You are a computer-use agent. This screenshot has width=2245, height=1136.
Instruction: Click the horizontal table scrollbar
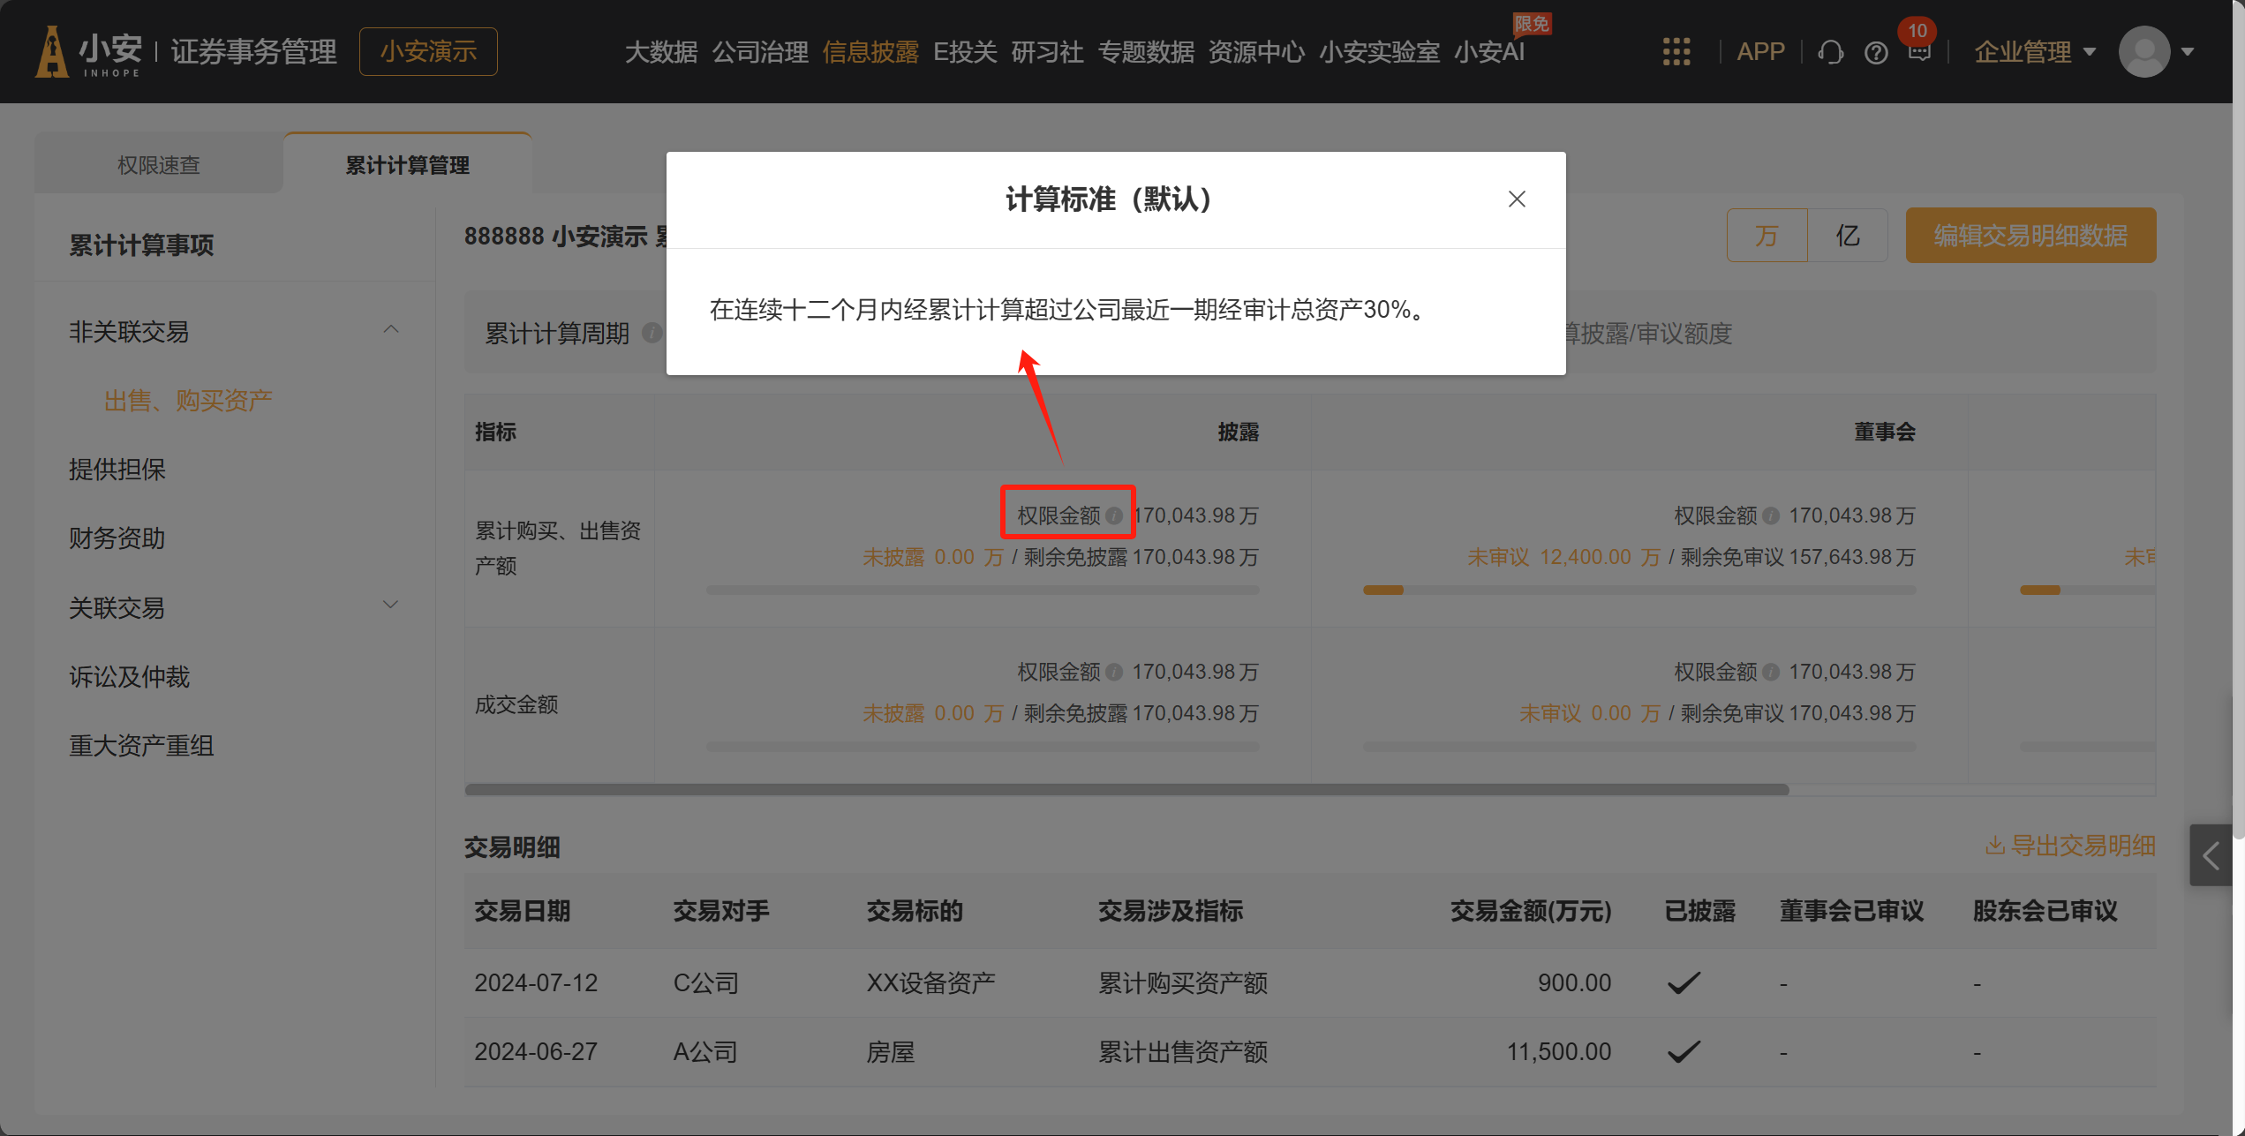point(1126,789)
